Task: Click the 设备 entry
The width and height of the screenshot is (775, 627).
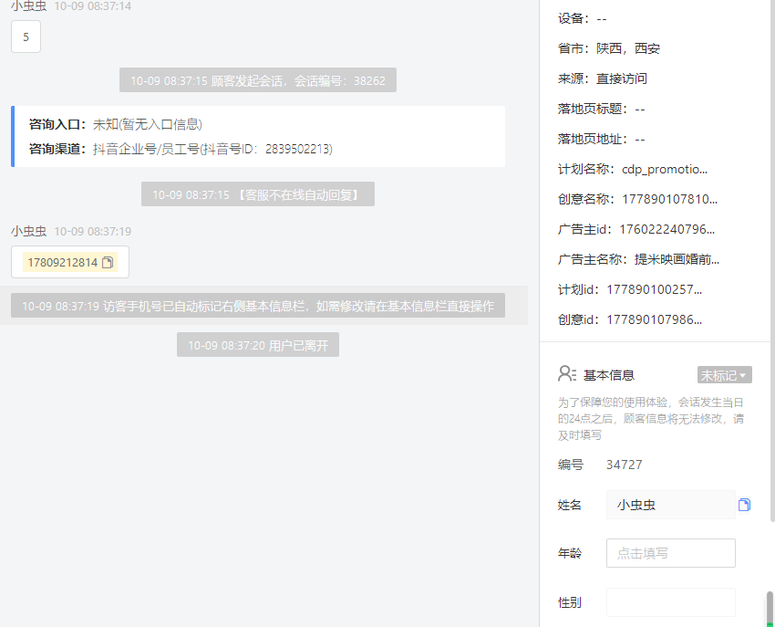Action: [x=583, y=18]
